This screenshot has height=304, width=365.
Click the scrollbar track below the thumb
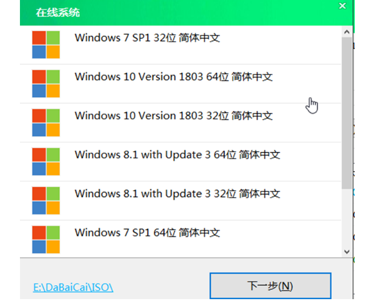(347, 218)
